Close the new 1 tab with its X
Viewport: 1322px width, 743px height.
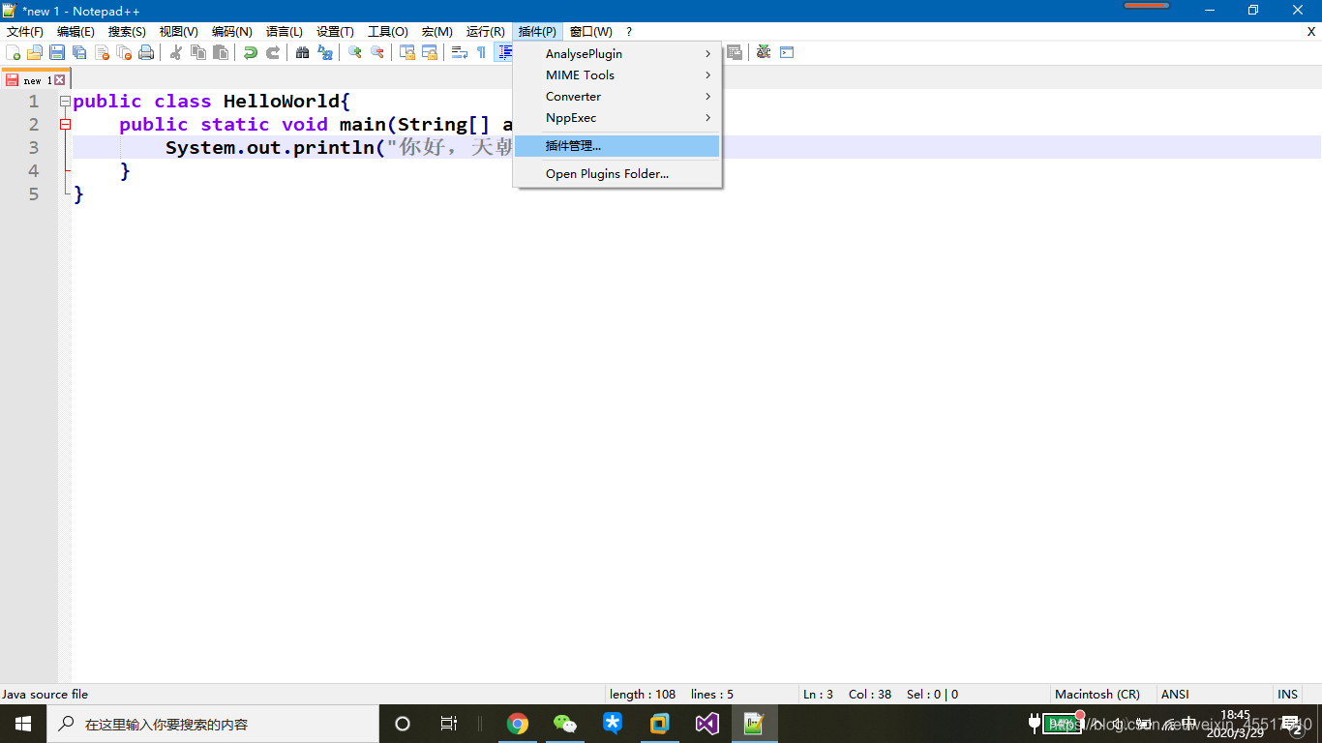pyautogui.click(x=59, y=80)
